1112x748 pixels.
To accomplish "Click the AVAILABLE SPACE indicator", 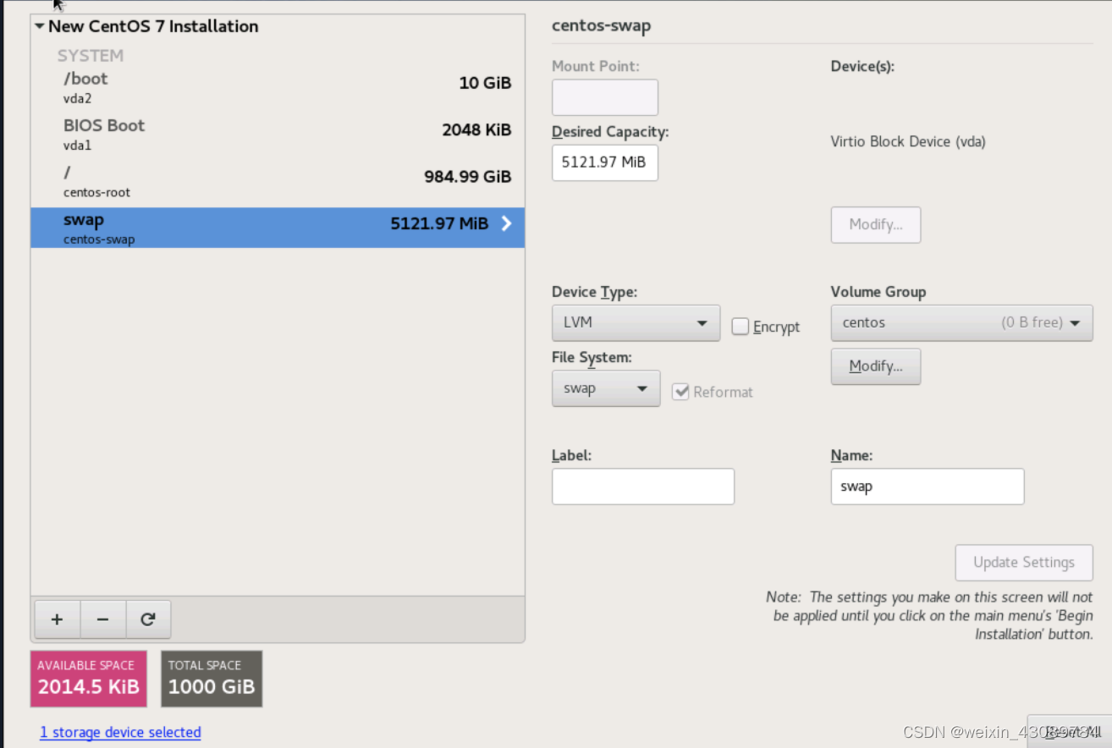I will [x=88, y=678].
